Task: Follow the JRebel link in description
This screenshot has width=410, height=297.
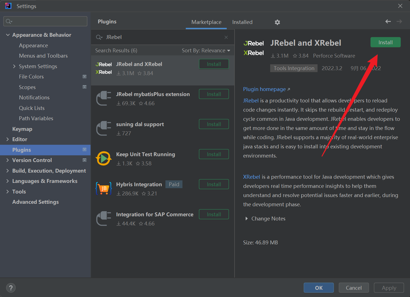Action: (251, 100)
